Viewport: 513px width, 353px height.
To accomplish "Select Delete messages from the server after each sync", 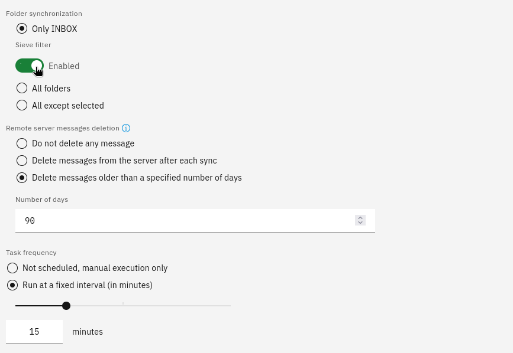I will [x=22, y=161].
